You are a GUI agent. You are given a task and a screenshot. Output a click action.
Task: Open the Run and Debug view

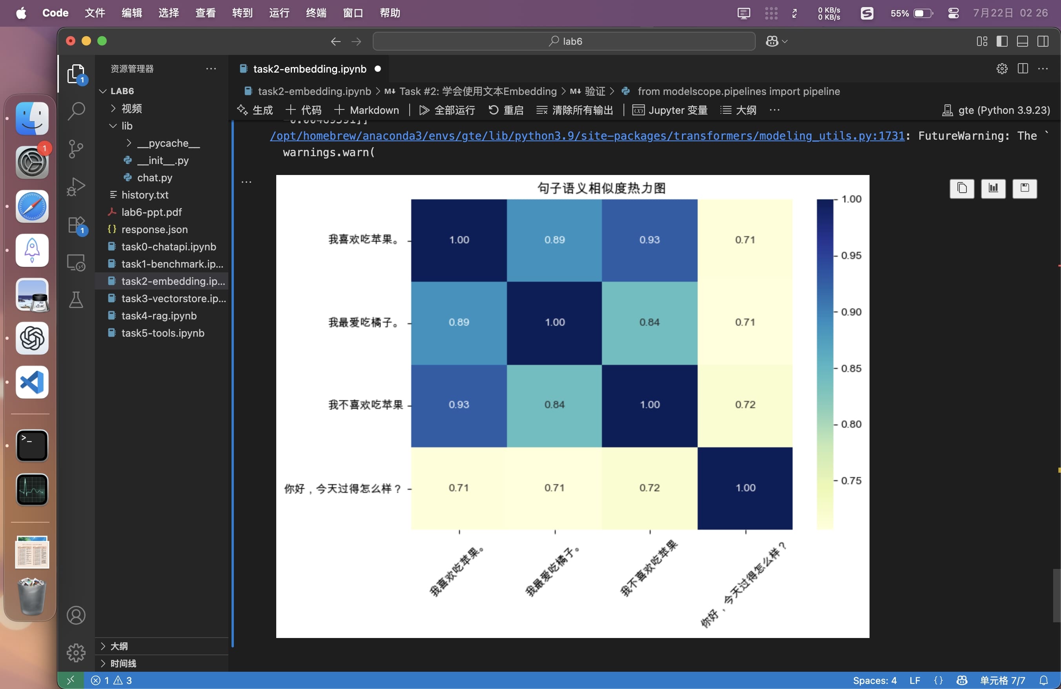tap(76, 186)
